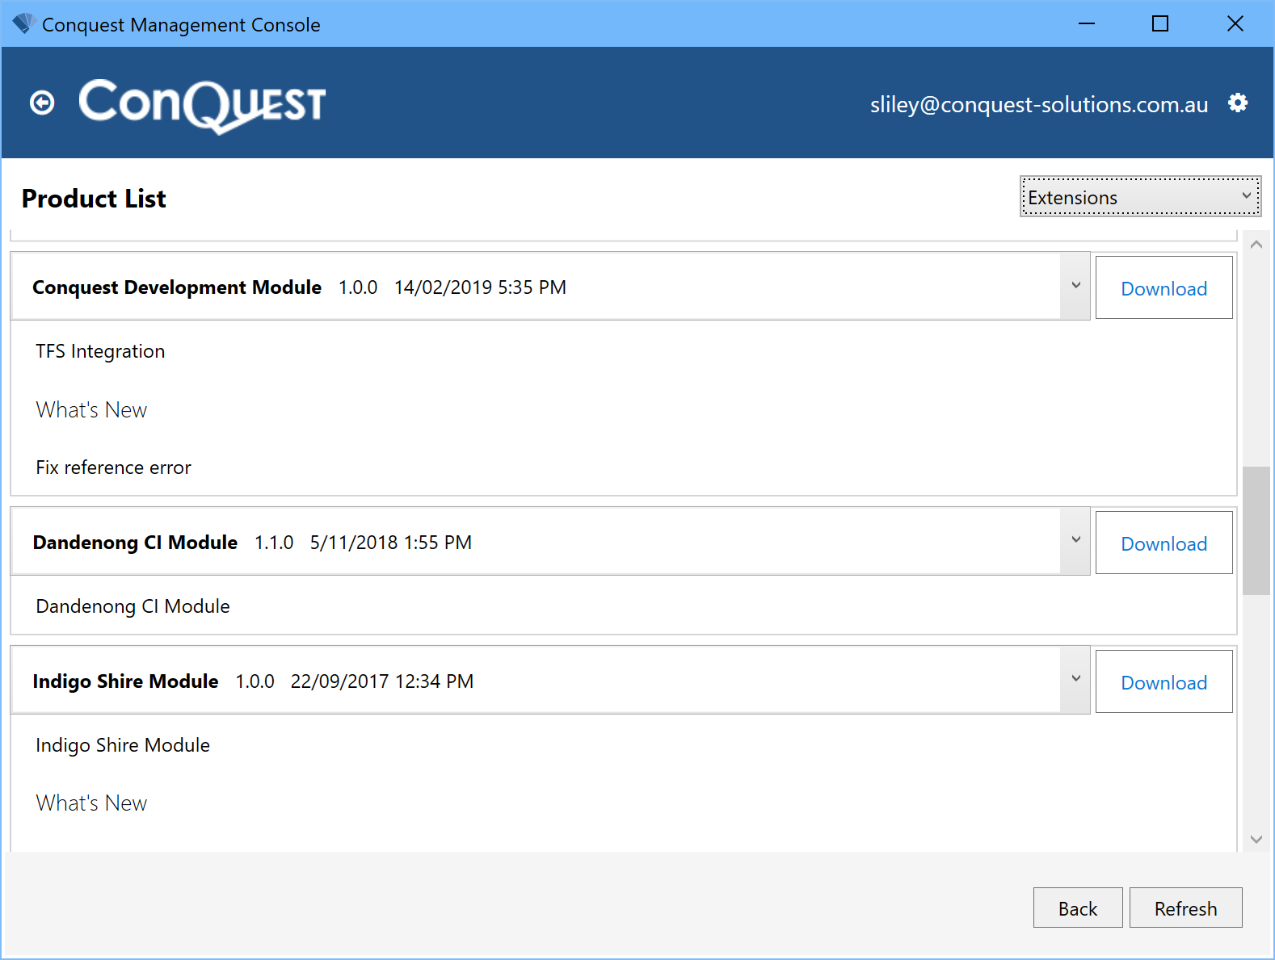Click the 14/02/2019 5:35 PM date
The image size is (1275, 960).
click(x=480, y=287)
